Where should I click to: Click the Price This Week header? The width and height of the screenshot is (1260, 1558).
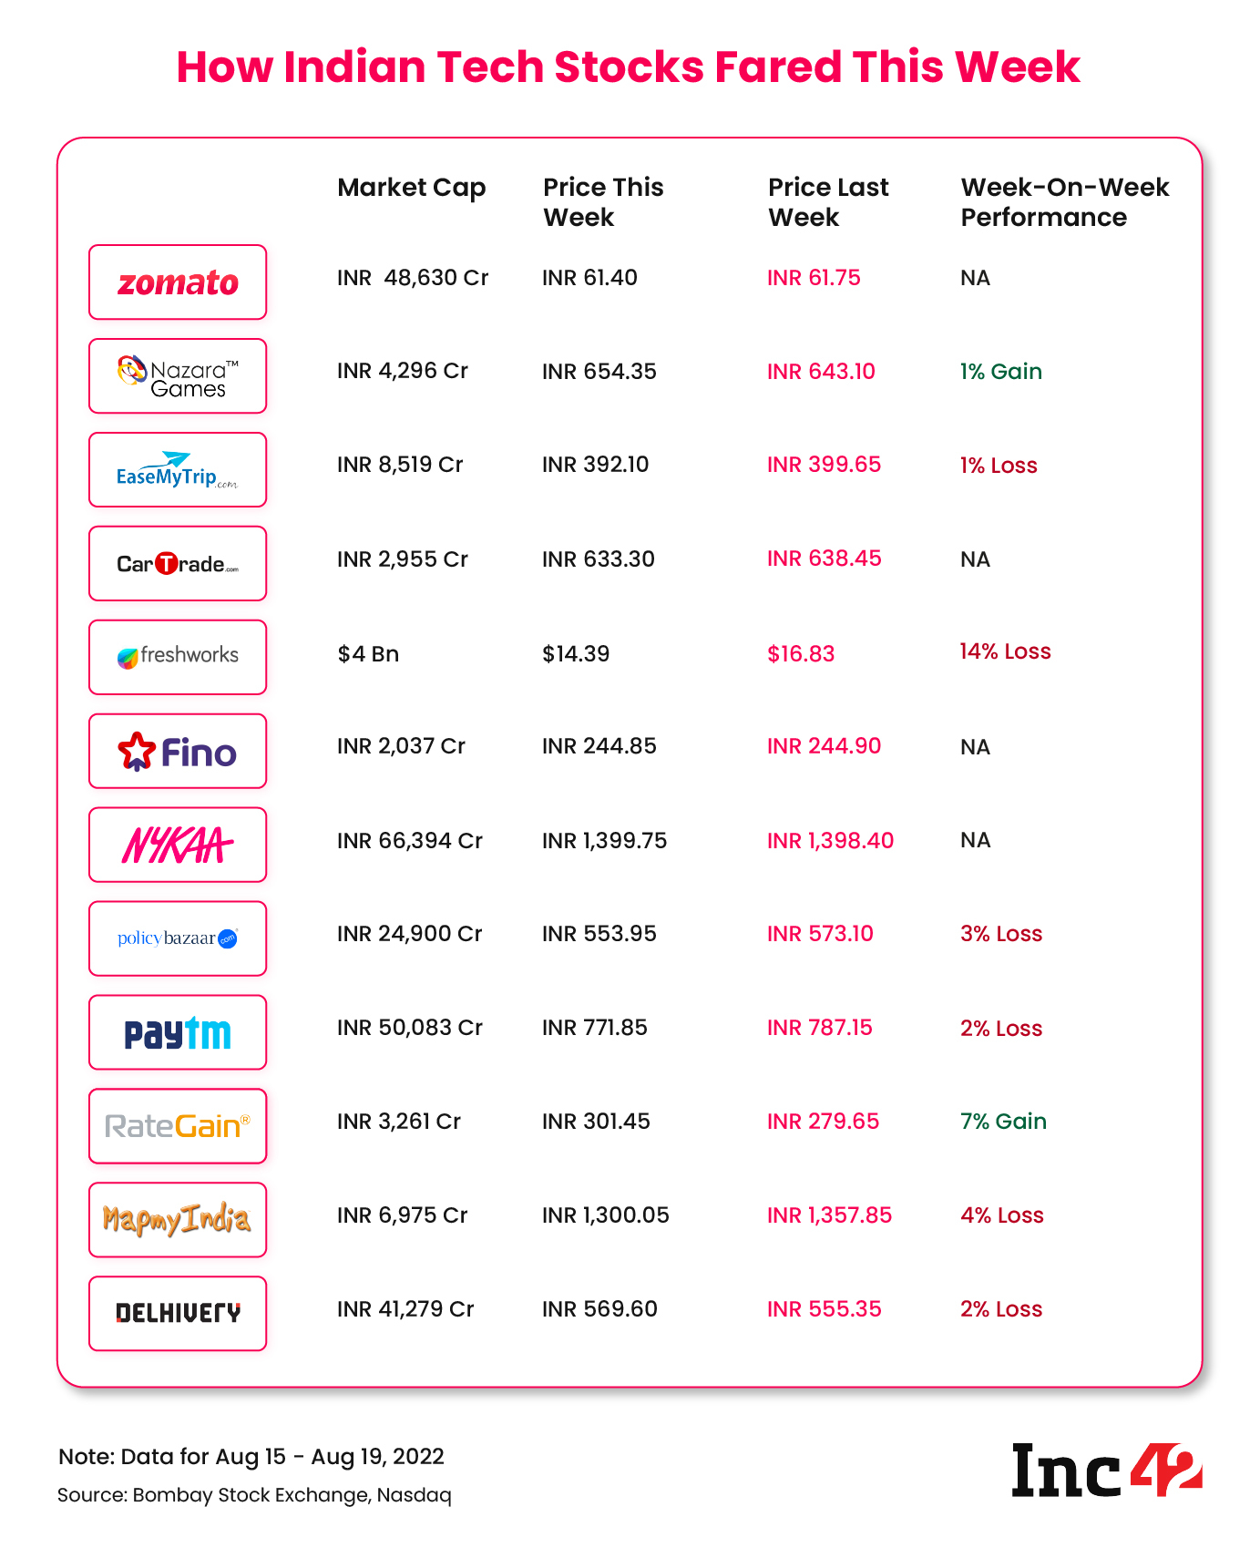603,202
